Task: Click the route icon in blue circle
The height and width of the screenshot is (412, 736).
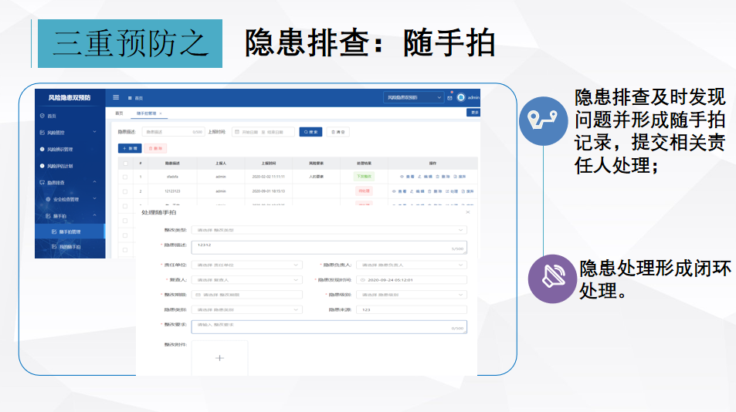Action: click(x=543, y=120)
